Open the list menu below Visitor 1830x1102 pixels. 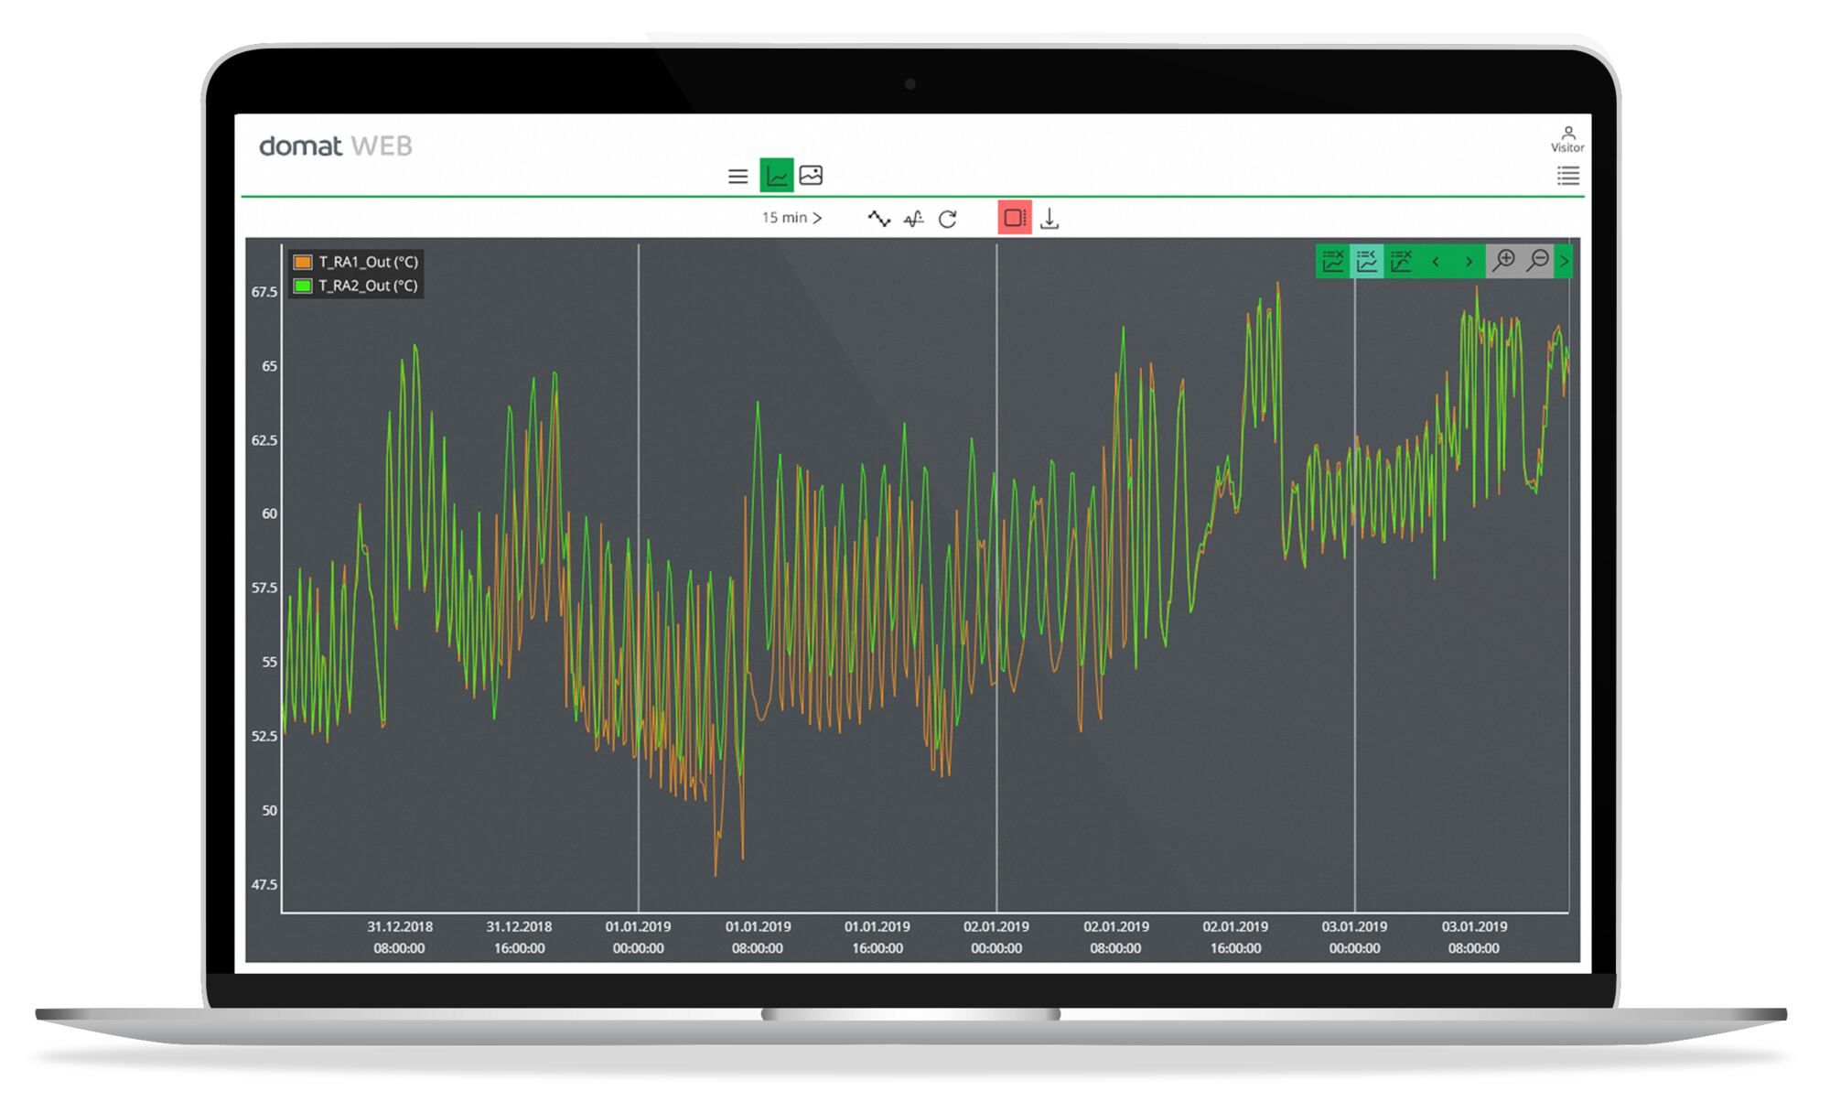point(1567,176)
